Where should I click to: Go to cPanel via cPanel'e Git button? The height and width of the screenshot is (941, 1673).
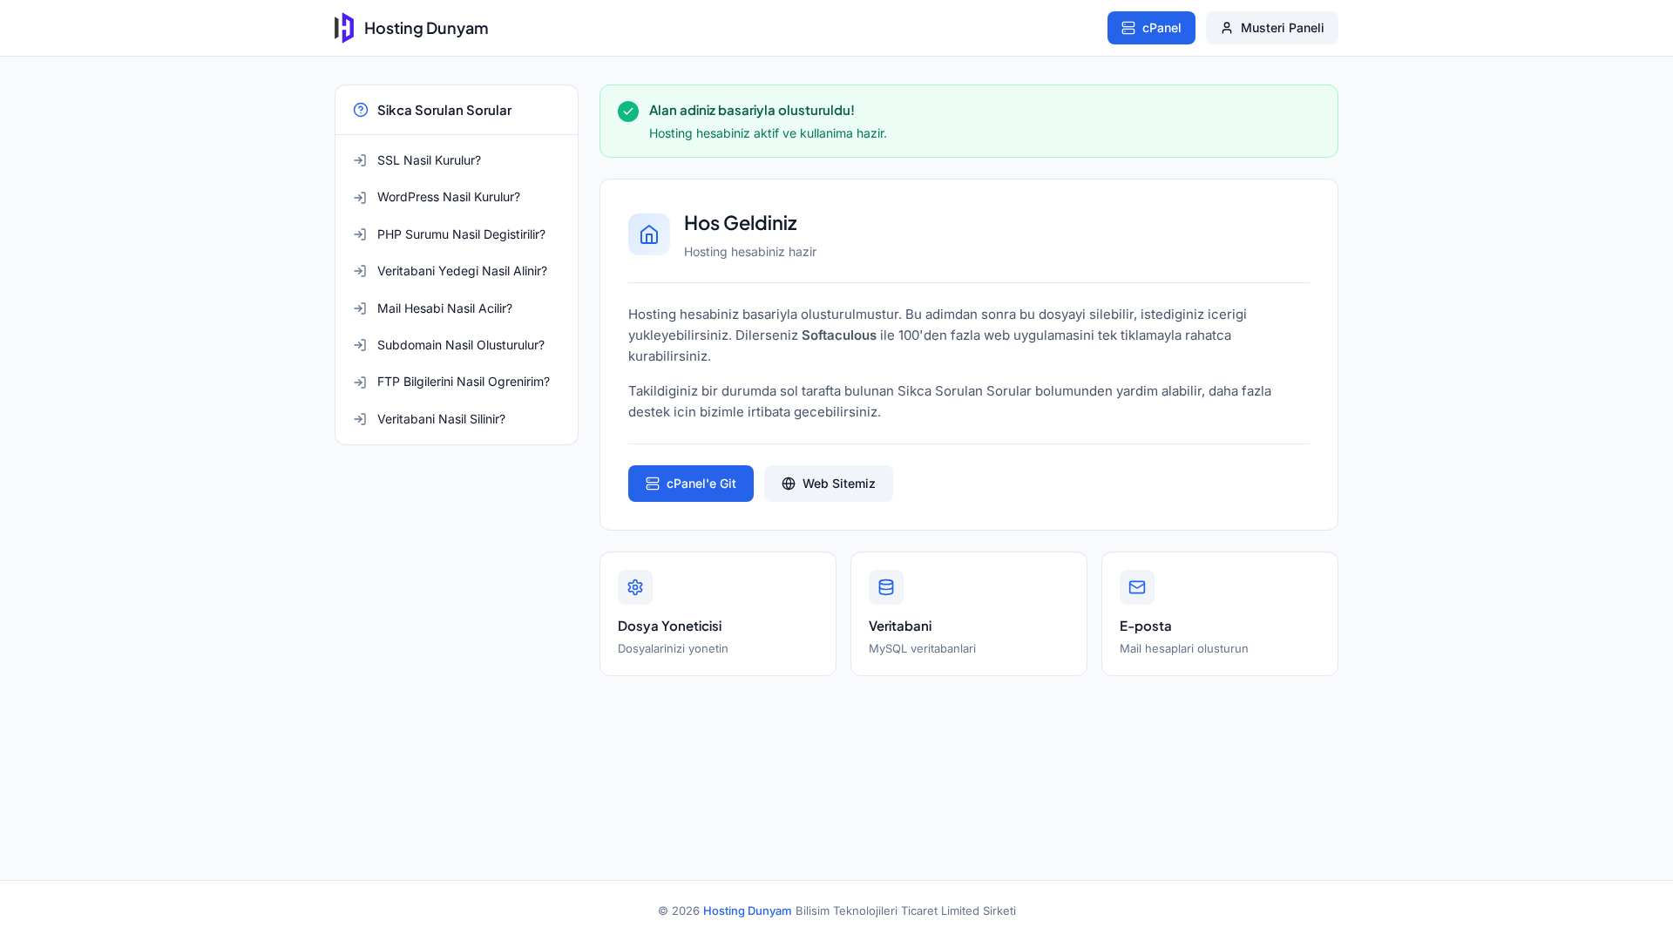coord(691,484)
